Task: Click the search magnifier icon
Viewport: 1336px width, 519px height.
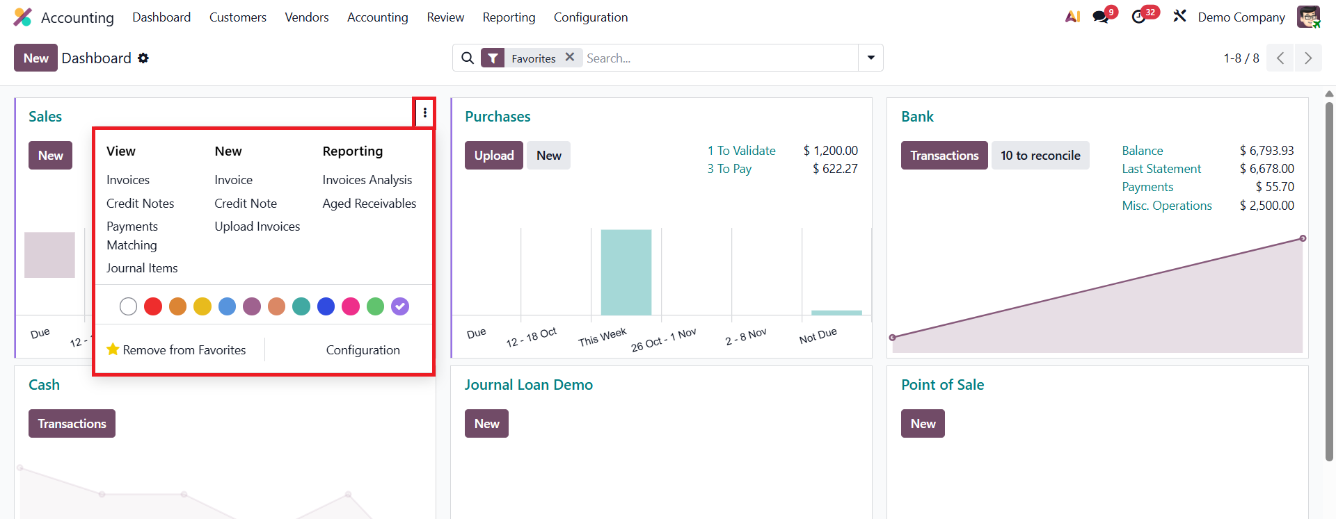Action: [468, 58]
